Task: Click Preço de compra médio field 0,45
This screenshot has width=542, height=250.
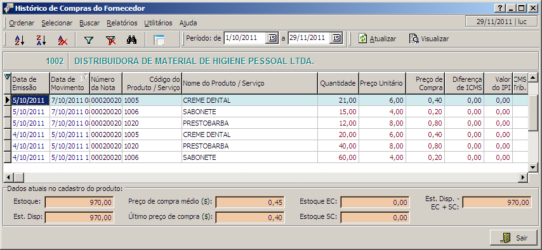Action: [x=250, y=202]
